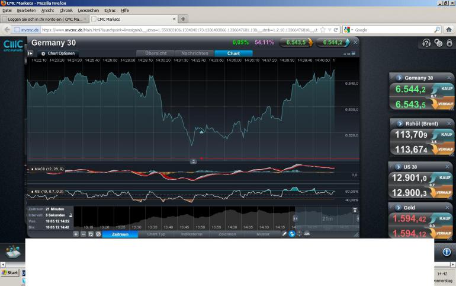This screenshot has width=456, height=286.
Task: Click the CMC Markets logo
Action: point(12,45)
